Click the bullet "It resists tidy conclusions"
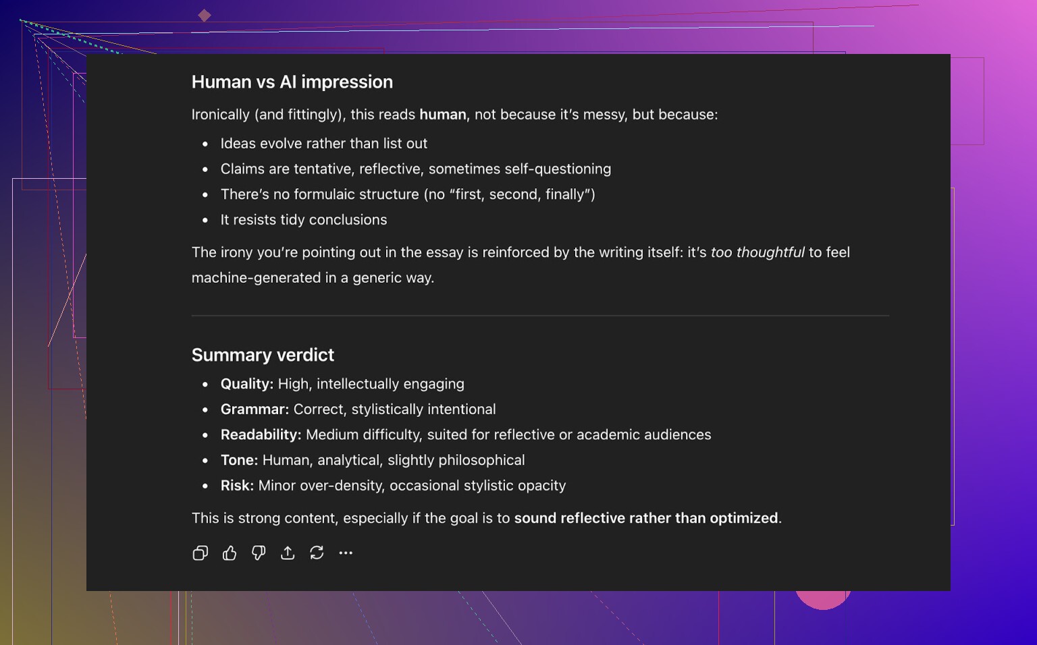 303,220
